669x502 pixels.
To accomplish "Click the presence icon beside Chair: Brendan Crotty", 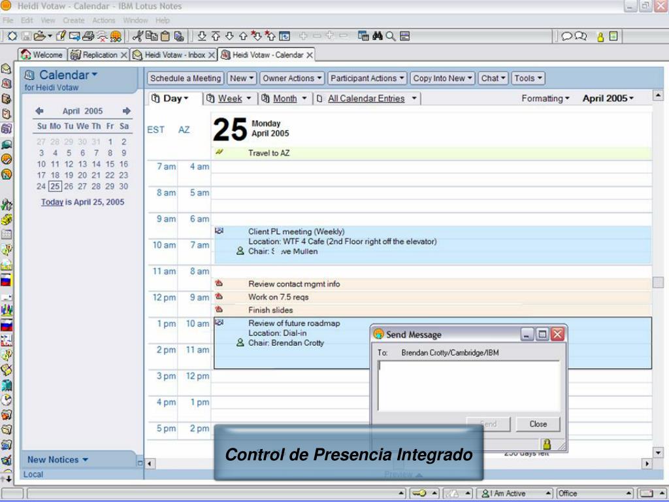I will coord(240,343).
